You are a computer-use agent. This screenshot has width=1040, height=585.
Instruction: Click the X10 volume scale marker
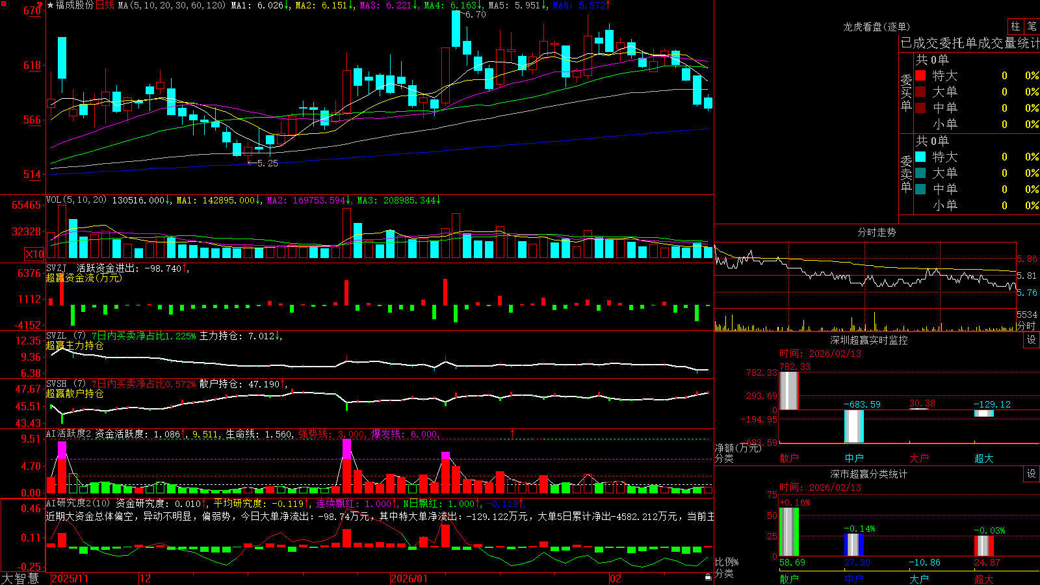[34, 254]
